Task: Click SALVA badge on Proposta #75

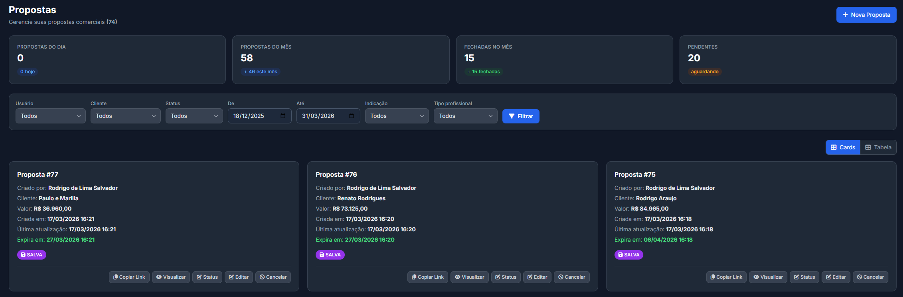Action: [629, 255]
